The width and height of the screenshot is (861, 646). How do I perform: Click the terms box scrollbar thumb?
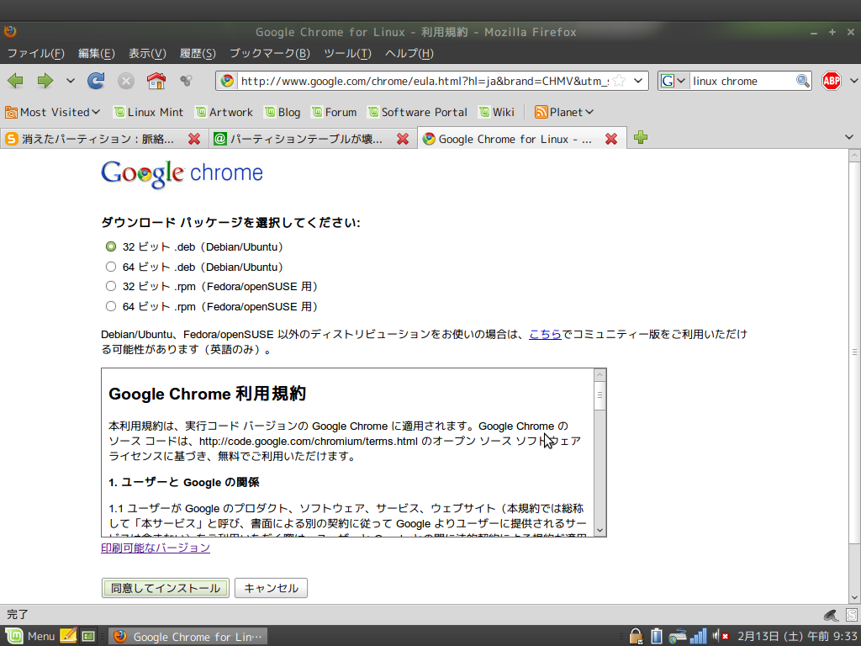pos(600,395)
